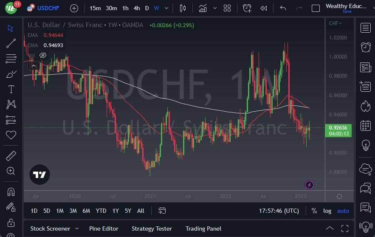This screenshot has height=237, width=375.
Task: Toggle lock all drawing tools
Action: click(11, 223)
